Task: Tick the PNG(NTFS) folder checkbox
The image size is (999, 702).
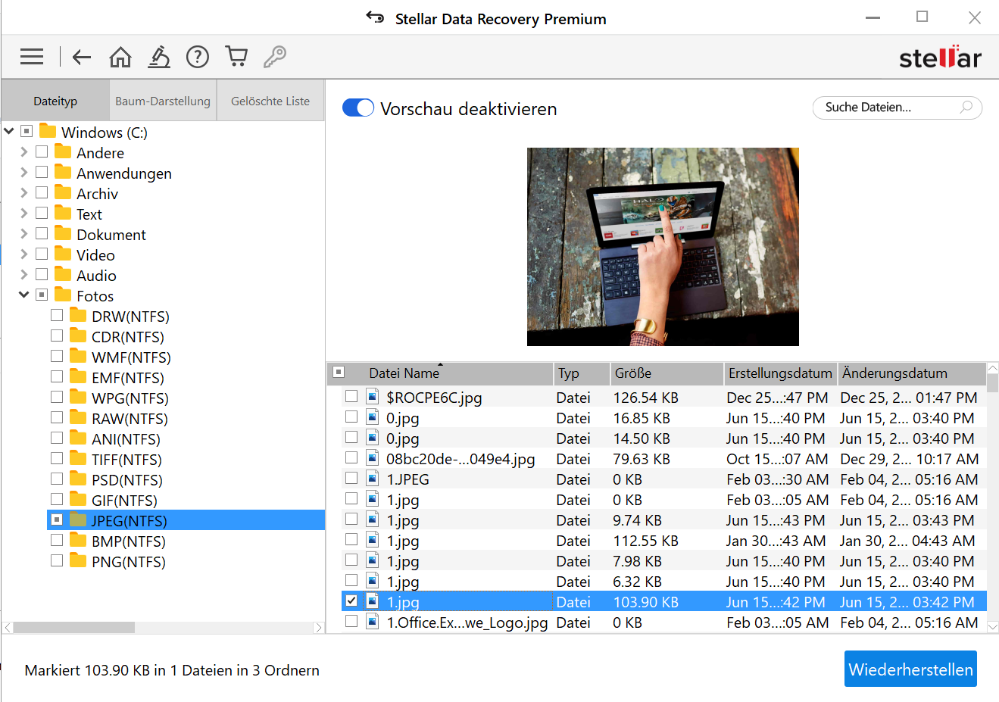Action: click(x=57, y=560)
